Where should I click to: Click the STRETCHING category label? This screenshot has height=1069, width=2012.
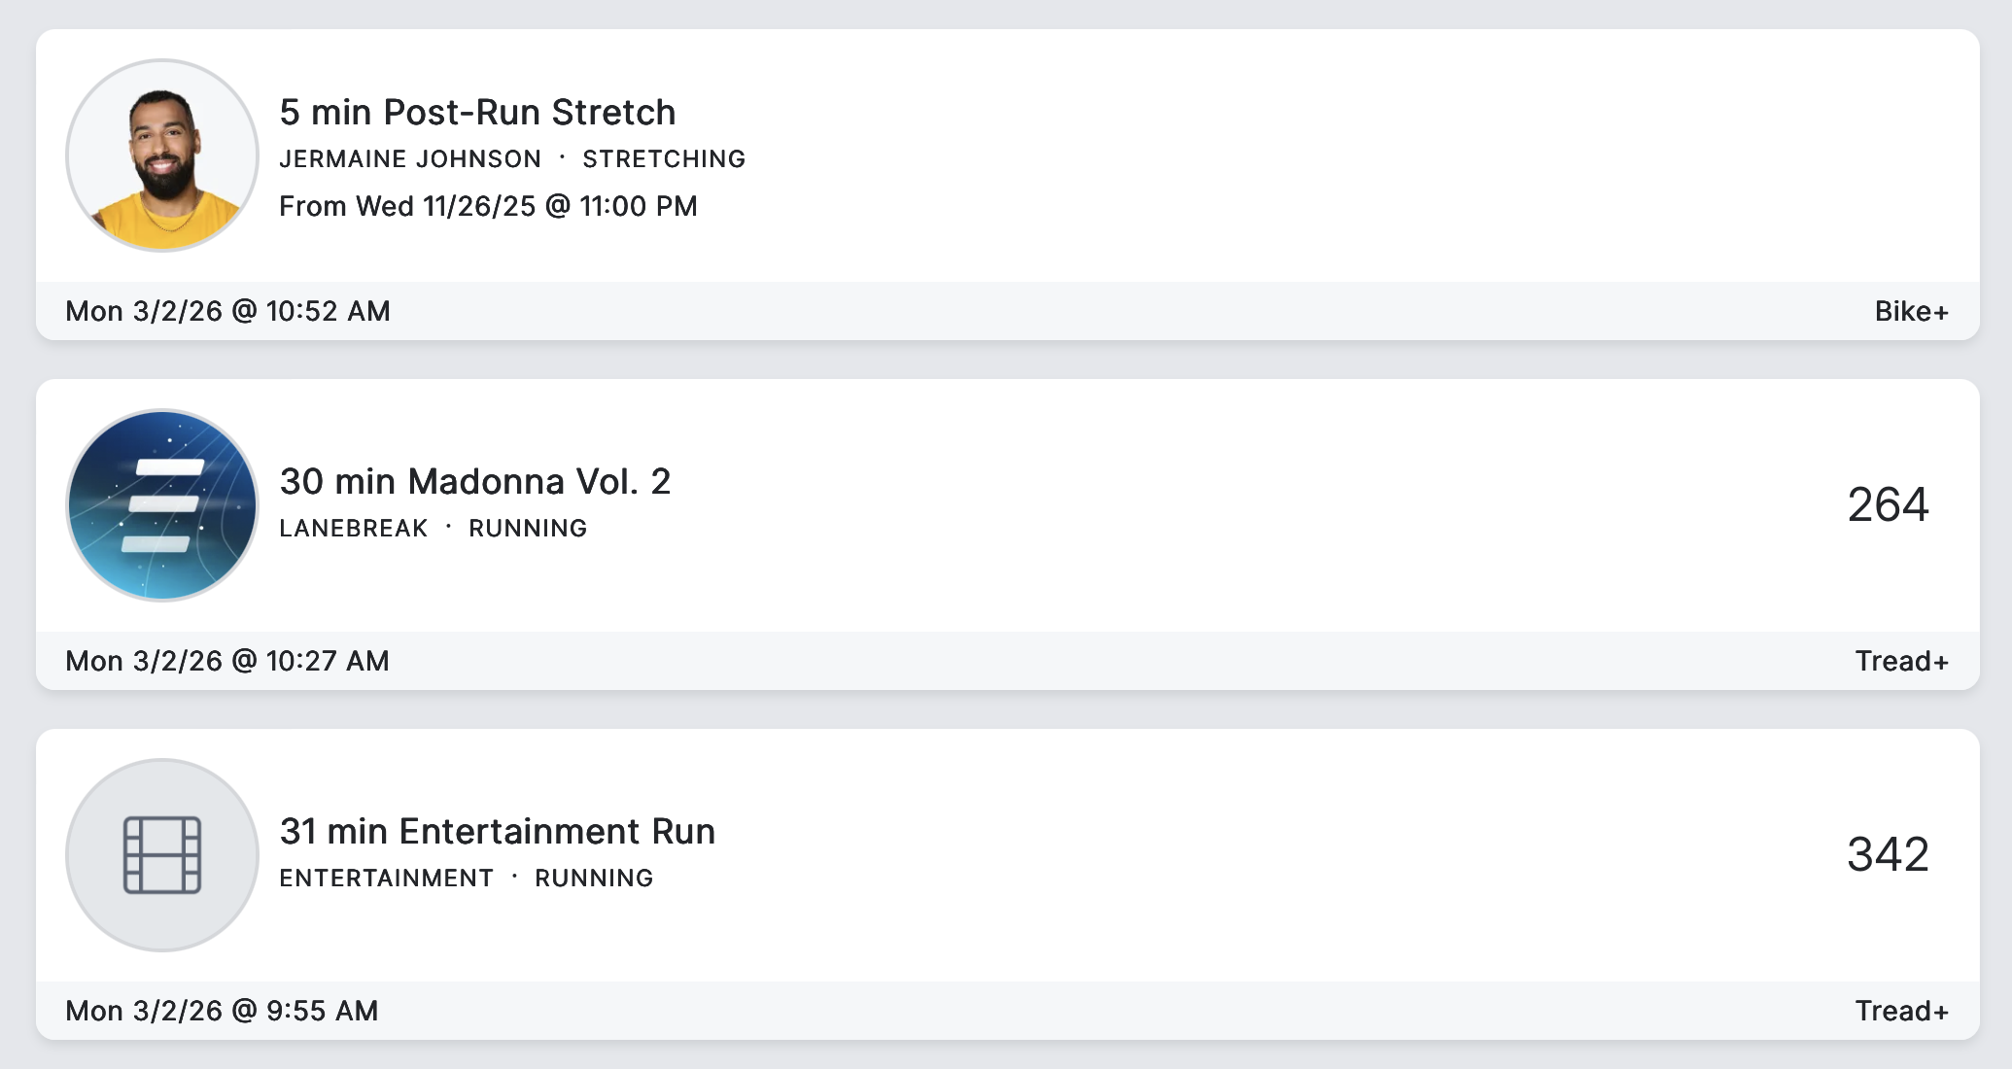(x=664, y=159)
